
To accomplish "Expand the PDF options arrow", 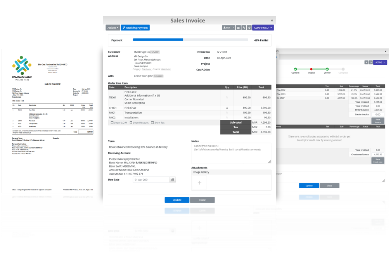I will [234, 28].
